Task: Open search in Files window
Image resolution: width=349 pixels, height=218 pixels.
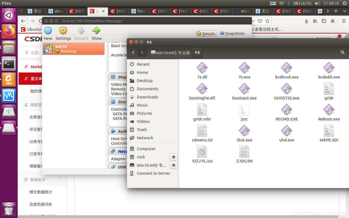Action: [343, 53]
